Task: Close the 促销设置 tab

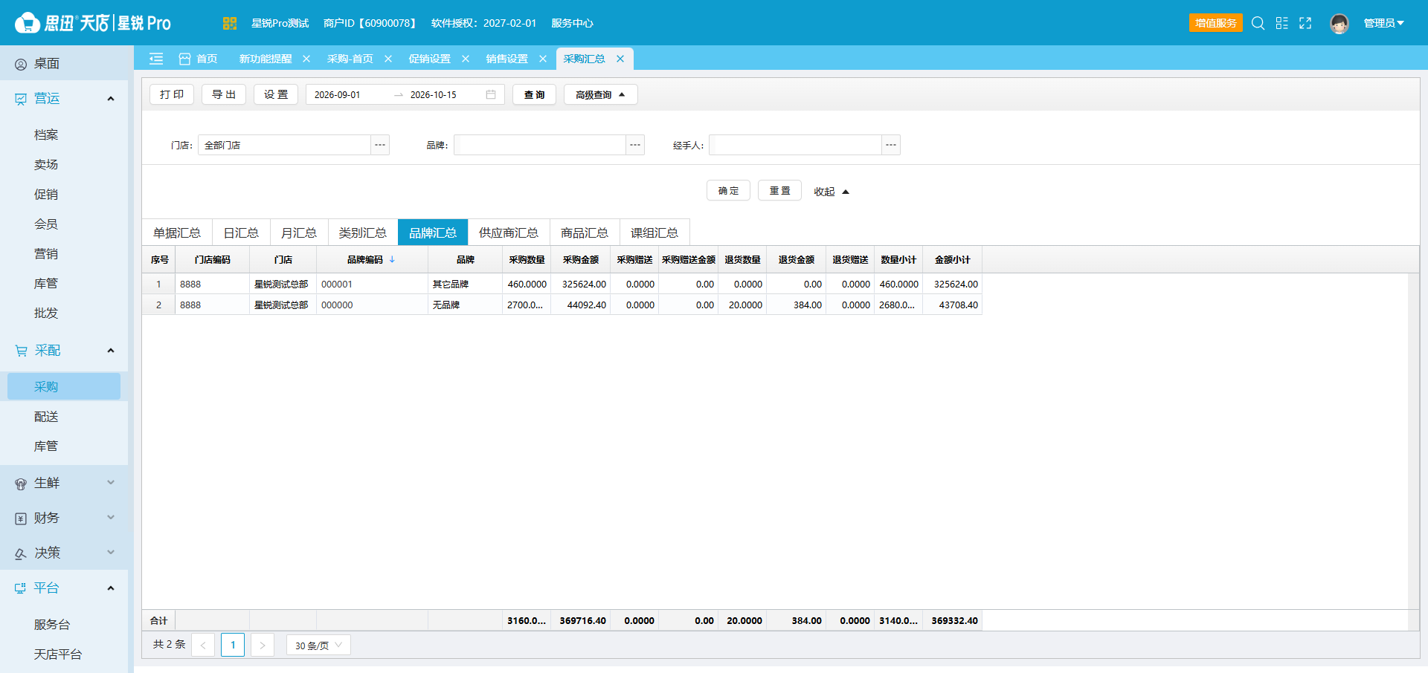Action: pos(466,59)
